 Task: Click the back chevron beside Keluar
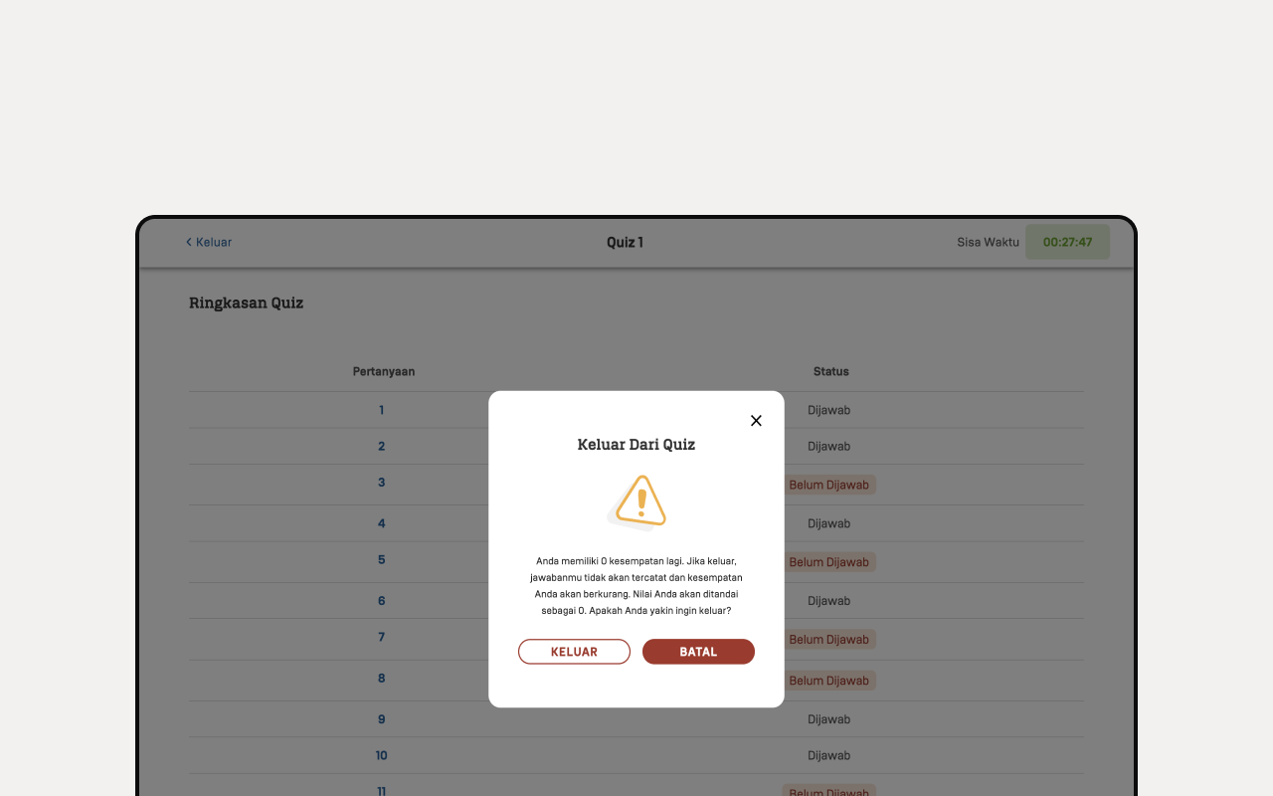click(189, 242)
